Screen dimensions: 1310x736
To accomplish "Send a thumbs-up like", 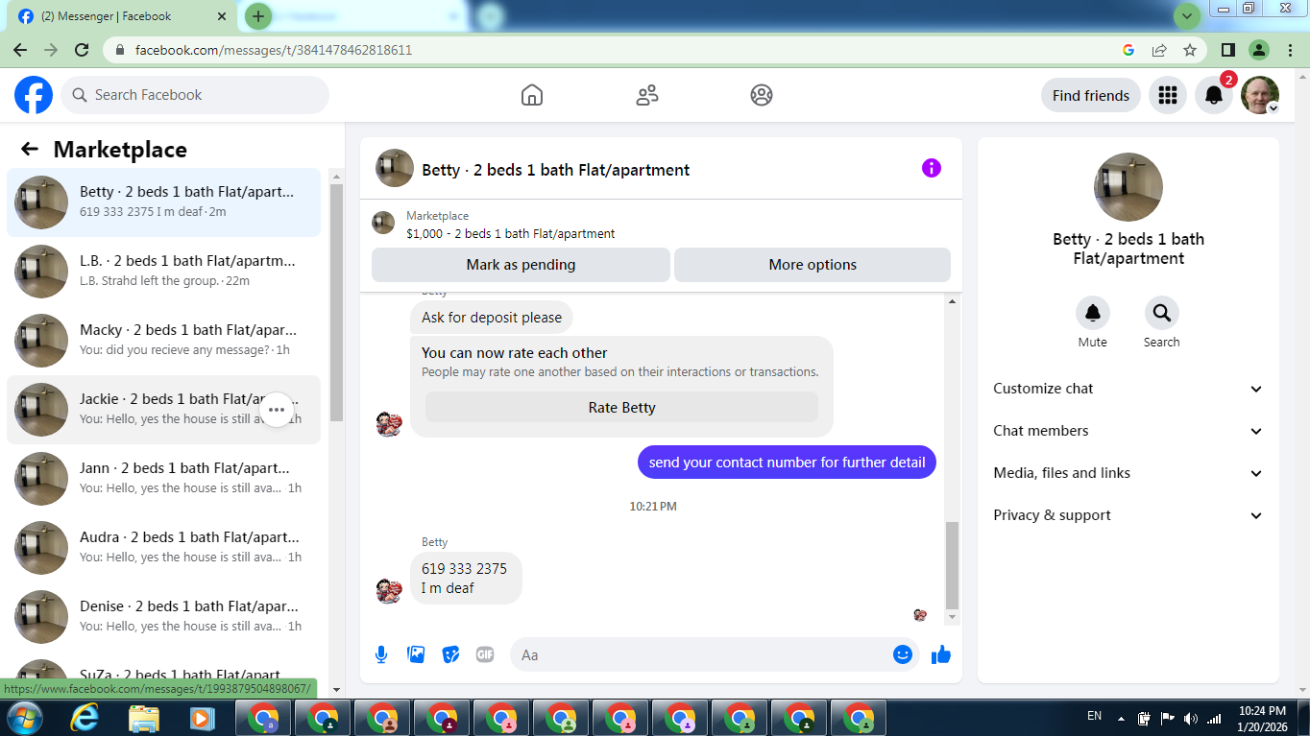I will 941,654.
